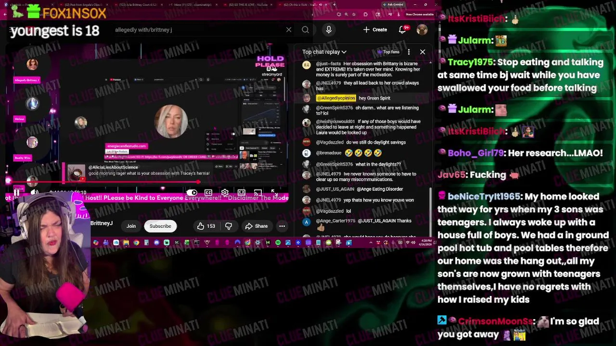
Task: Open the Create menu
Action: [375, 30]
